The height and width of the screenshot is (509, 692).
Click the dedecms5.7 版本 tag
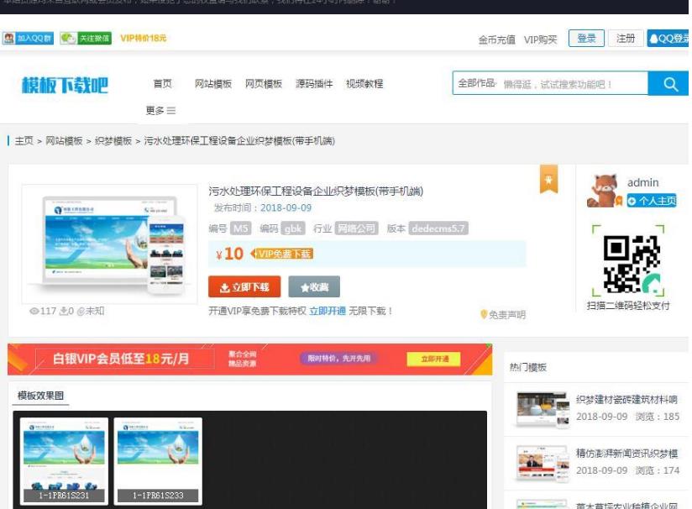click(438, 228)
